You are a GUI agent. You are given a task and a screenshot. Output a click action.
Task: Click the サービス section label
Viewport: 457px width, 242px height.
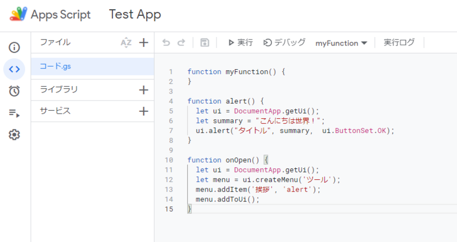point(55,111)
